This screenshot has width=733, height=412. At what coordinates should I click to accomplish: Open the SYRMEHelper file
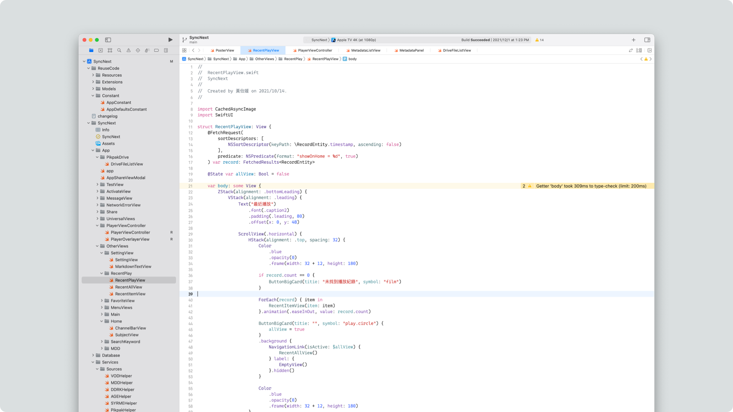pos(121,403)
